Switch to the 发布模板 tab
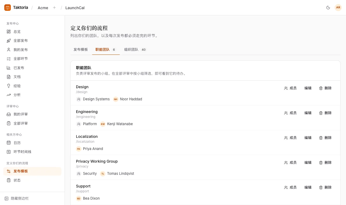The width and height of the screenshot is (346, 205). coord(81,50)
